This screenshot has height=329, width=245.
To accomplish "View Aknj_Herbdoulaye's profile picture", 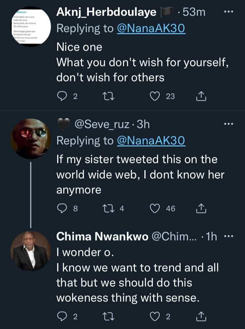I will 30,27.
